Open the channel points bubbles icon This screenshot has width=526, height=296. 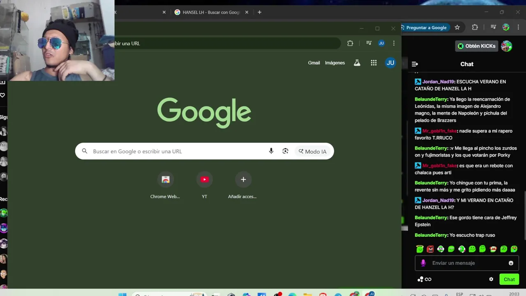pyautogui.click(x=420, y=279)
